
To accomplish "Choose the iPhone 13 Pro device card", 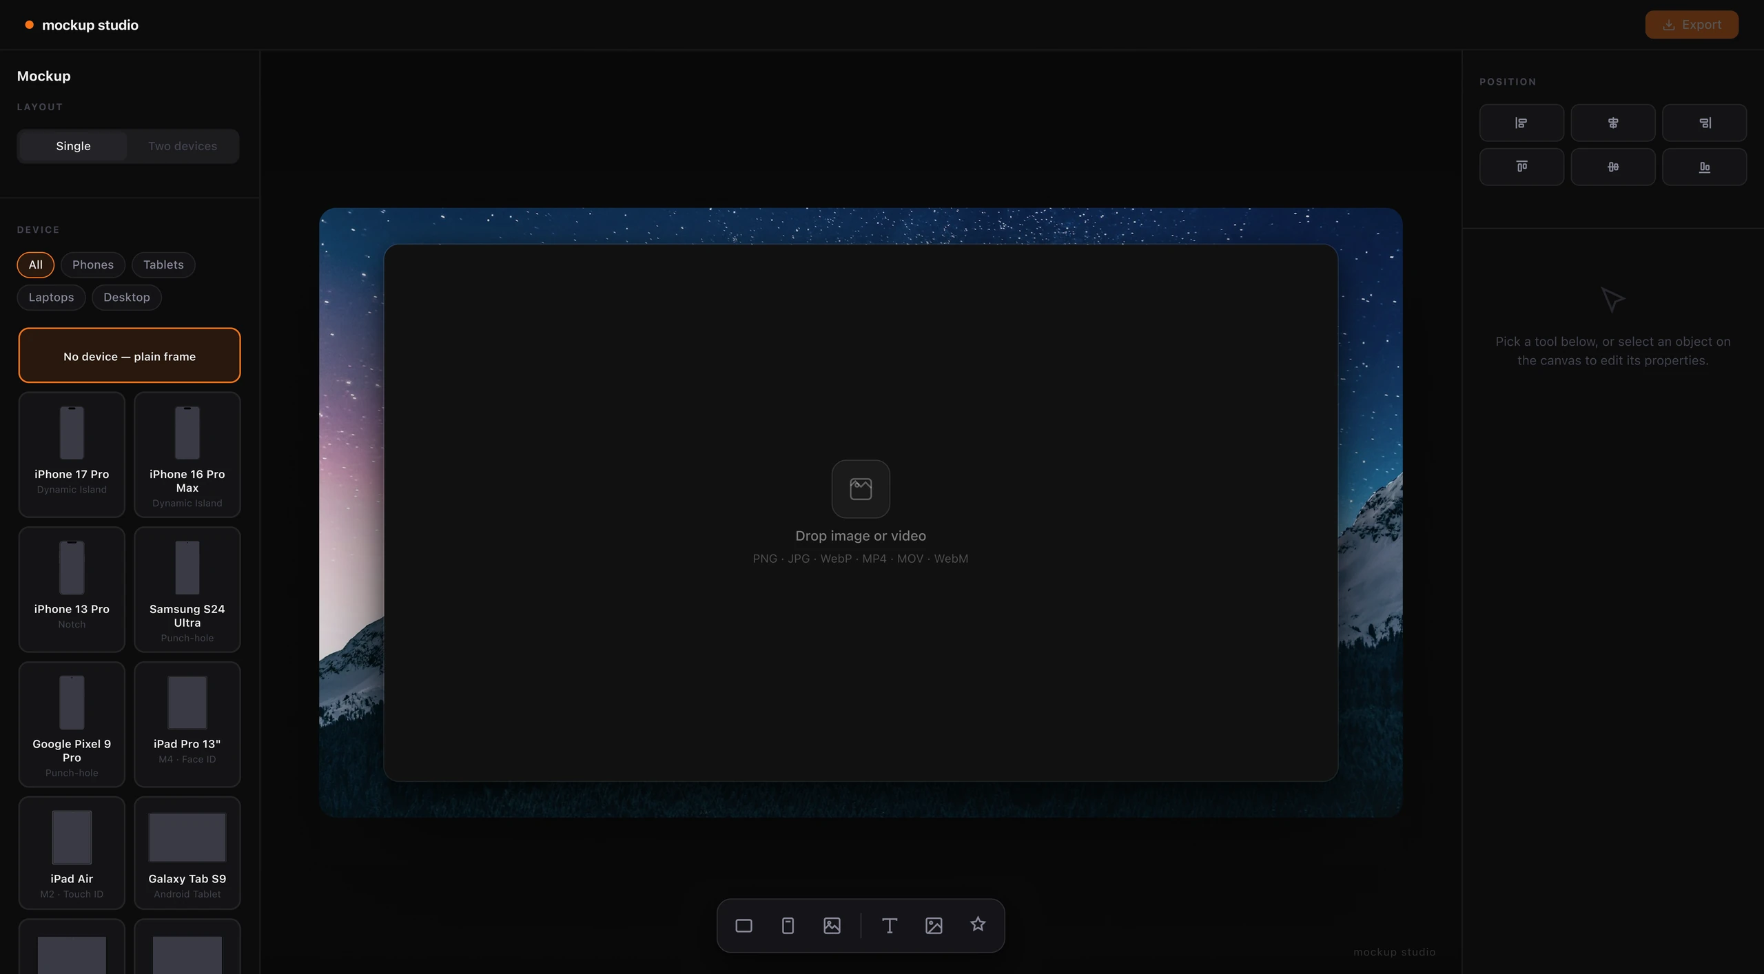I will [72, 590].
